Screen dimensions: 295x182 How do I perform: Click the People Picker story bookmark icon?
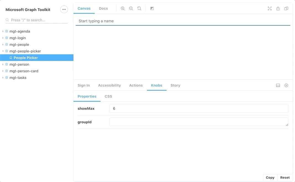[11, 58]
